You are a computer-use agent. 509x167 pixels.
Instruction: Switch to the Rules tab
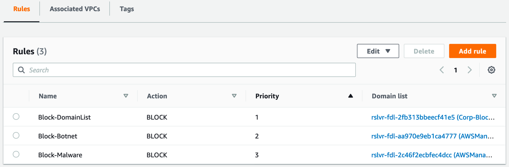click(x=22, y=9)
